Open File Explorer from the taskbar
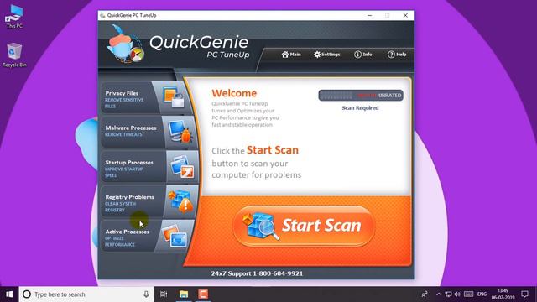 click(184, 294)
